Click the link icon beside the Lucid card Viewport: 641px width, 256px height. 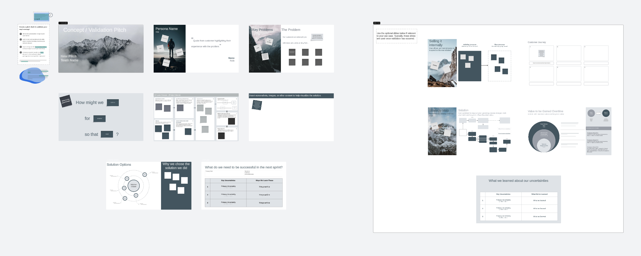point(51,15)
